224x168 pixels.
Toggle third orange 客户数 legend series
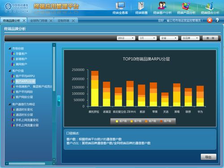pos(151,121)
